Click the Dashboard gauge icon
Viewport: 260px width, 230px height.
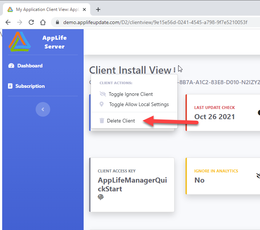click(x=11, y=66)
